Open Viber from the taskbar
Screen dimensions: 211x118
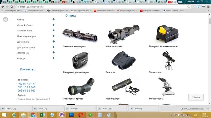point(62,115)
